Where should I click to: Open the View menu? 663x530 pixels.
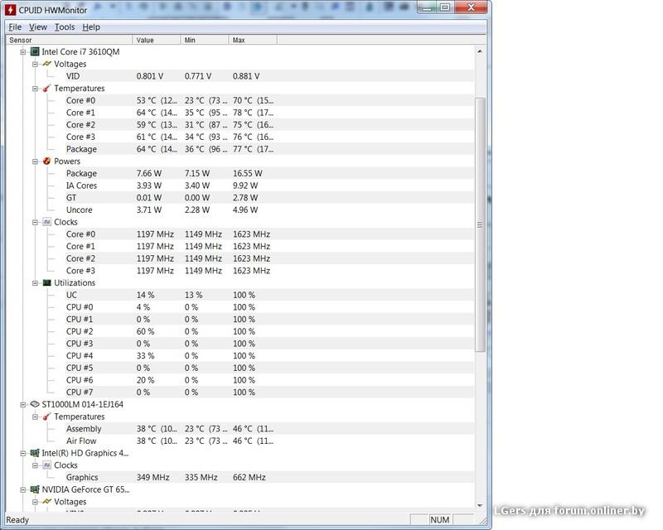click(x=37, y=27)
